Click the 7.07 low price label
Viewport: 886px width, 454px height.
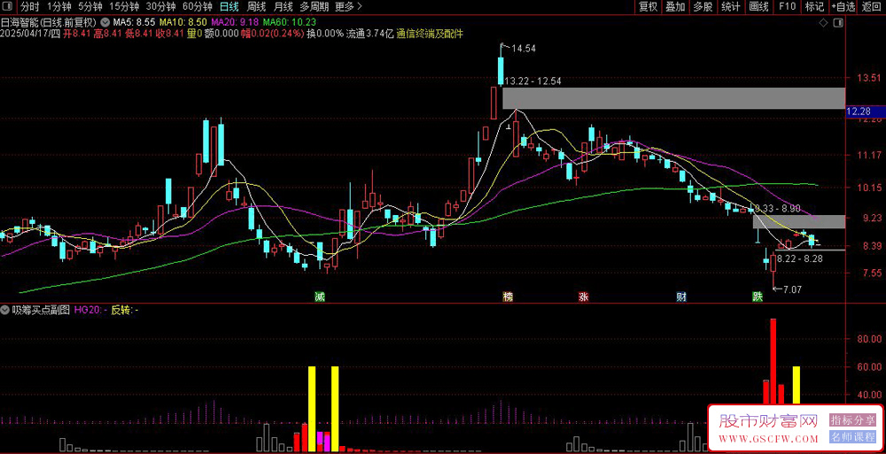coord(792,289)
